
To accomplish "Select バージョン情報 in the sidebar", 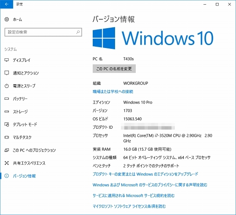I will coord(24,176).
